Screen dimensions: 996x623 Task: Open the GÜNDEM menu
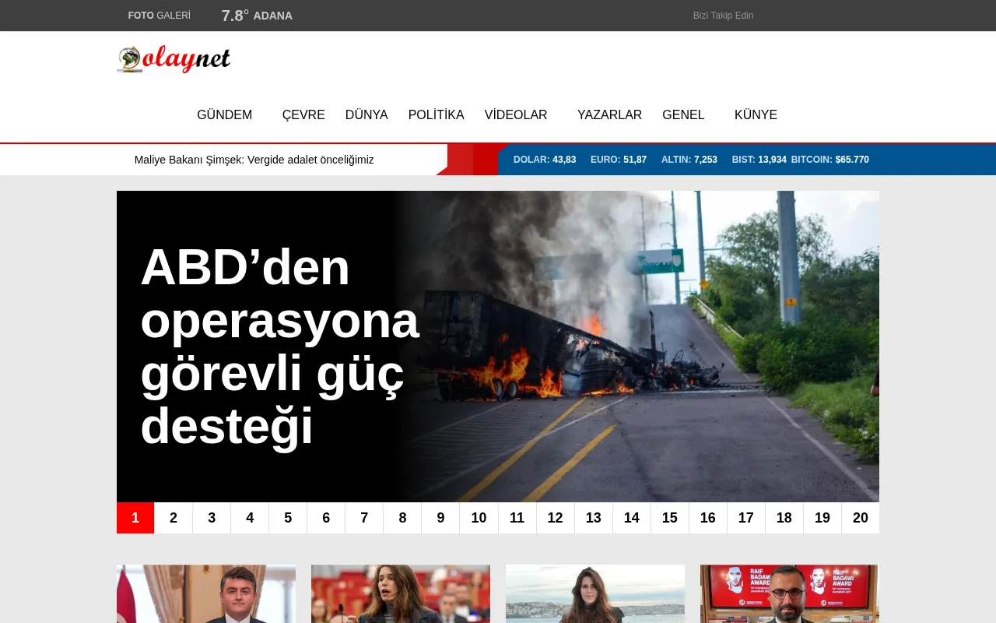pos(224,114)
